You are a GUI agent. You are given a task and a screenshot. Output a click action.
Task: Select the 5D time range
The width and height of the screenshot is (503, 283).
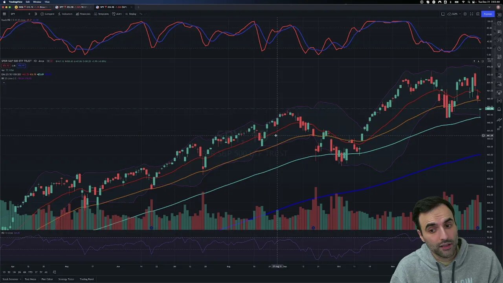click(x=9, y=272)
